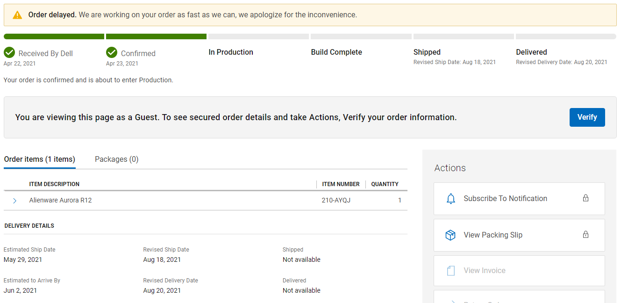The width and height of the screenshot is (621, 303).
Task: Click the lock icon beside Subscribe To Notification
Action: [585, 198]
